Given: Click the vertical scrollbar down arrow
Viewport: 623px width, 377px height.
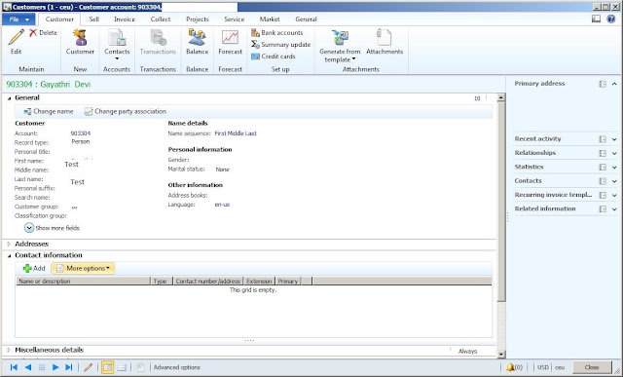Looking at the screenshot, I should pyautogui.click(x=501, y=354).
